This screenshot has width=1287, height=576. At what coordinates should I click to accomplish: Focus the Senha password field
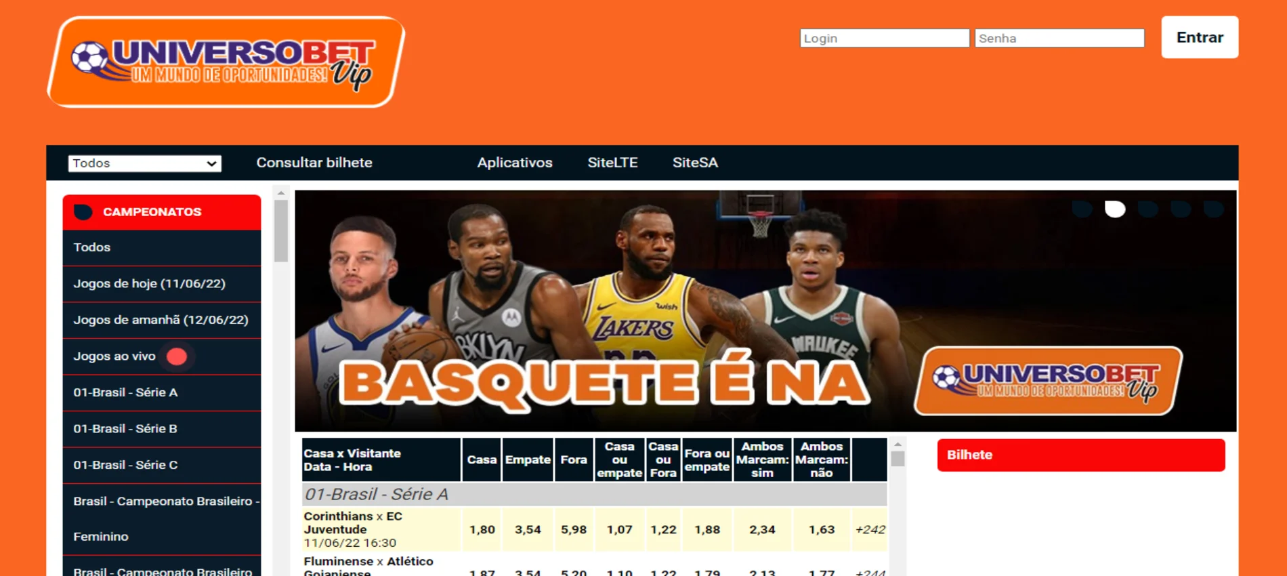coord(1059,38)
